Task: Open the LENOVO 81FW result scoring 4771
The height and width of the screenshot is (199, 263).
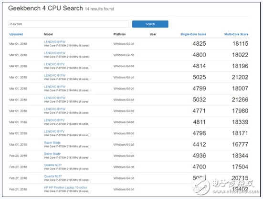Action: click(x=55, y=109)
